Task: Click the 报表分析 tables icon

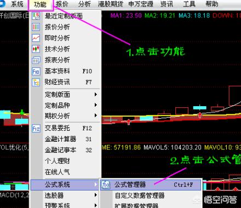Action: tap(36, 60)
